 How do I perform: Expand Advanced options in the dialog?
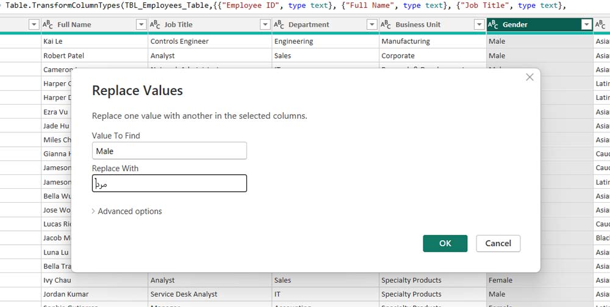click(x=127, y=211)
